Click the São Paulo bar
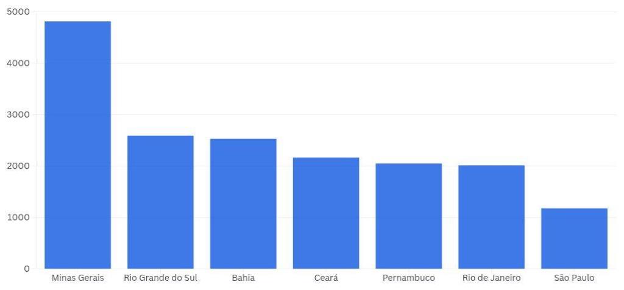The height and width of the screenshot is (290, 624). [x=574, y=238]
